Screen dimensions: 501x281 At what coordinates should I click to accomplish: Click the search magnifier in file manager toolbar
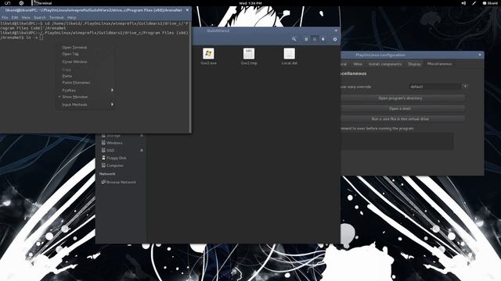(294, 39)
